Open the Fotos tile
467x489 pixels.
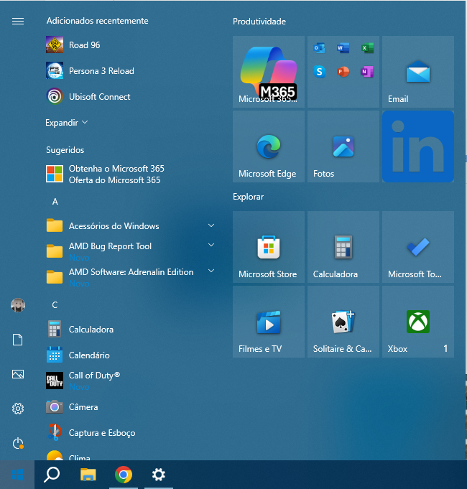343,146
